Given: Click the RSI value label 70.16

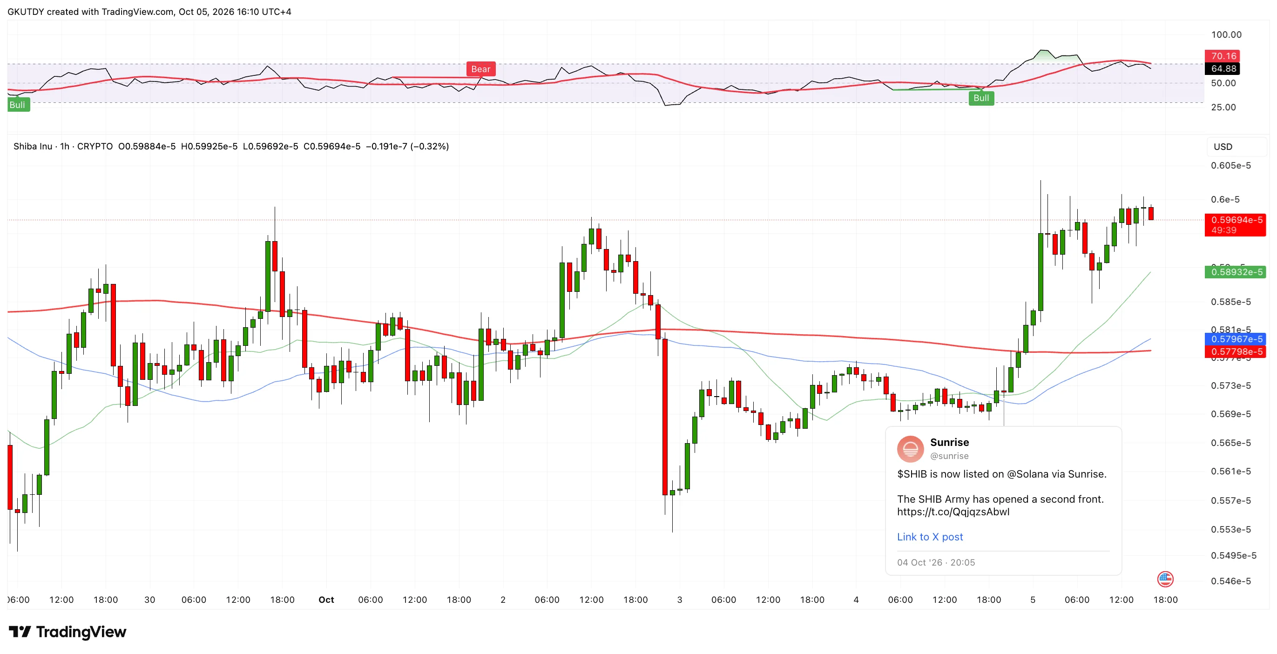Looking at the screenshot, I should click(x=1223, y=56).
